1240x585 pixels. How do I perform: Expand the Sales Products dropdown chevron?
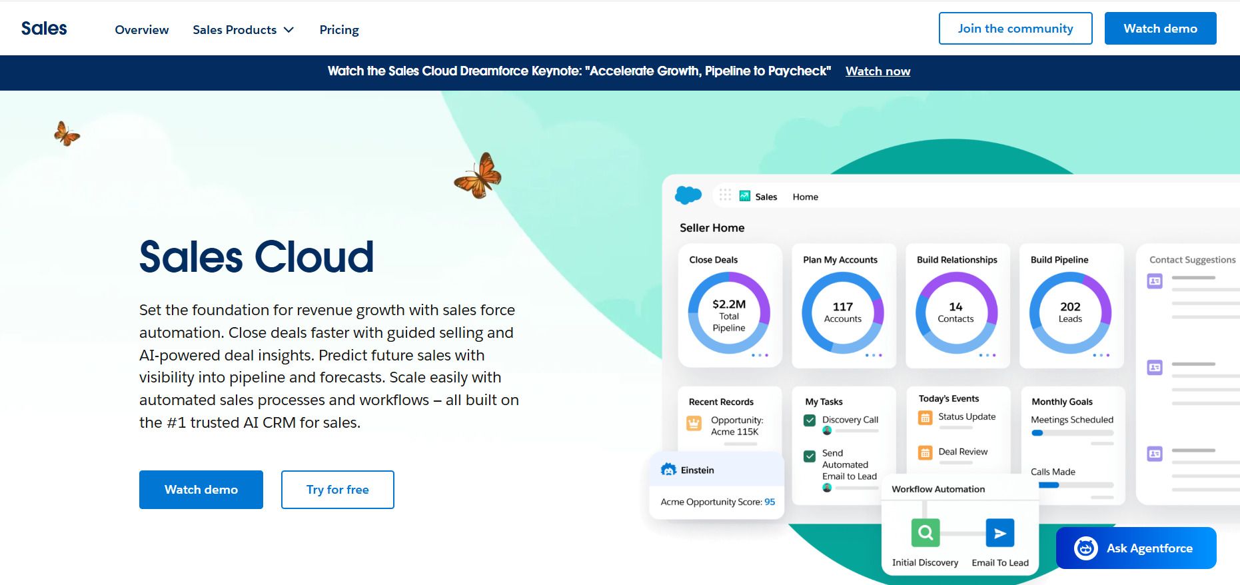[289, 30]
